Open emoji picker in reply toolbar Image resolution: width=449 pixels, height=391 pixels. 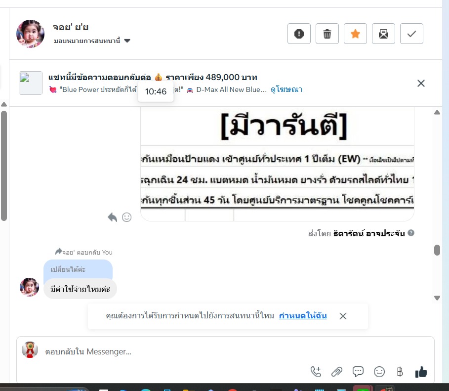379,372
